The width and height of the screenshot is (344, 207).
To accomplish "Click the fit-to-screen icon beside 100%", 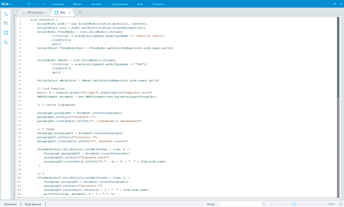I will 340,204.
